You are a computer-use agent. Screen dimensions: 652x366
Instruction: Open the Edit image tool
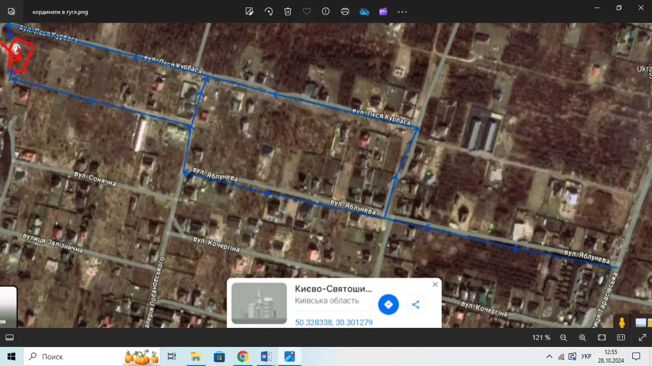pyautogui.click(x=249, y=12)
